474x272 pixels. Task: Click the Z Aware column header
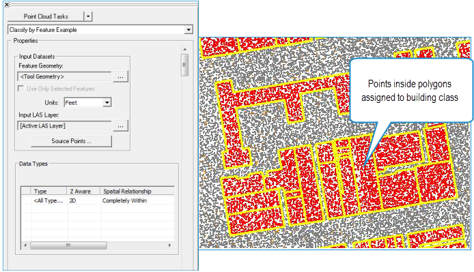pyautogui.click(x=83, y=191)
